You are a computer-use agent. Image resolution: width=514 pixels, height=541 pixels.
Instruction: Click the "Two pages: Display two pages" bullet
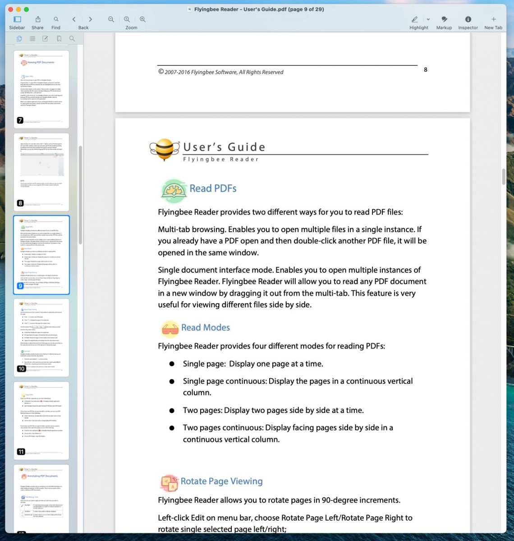(x=273, y=410)
